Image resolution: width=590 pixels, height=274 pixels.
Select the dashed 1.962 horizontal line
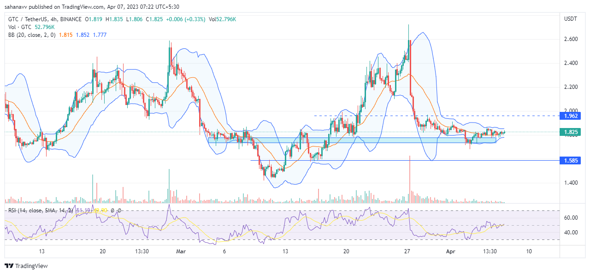click(437, 116)
